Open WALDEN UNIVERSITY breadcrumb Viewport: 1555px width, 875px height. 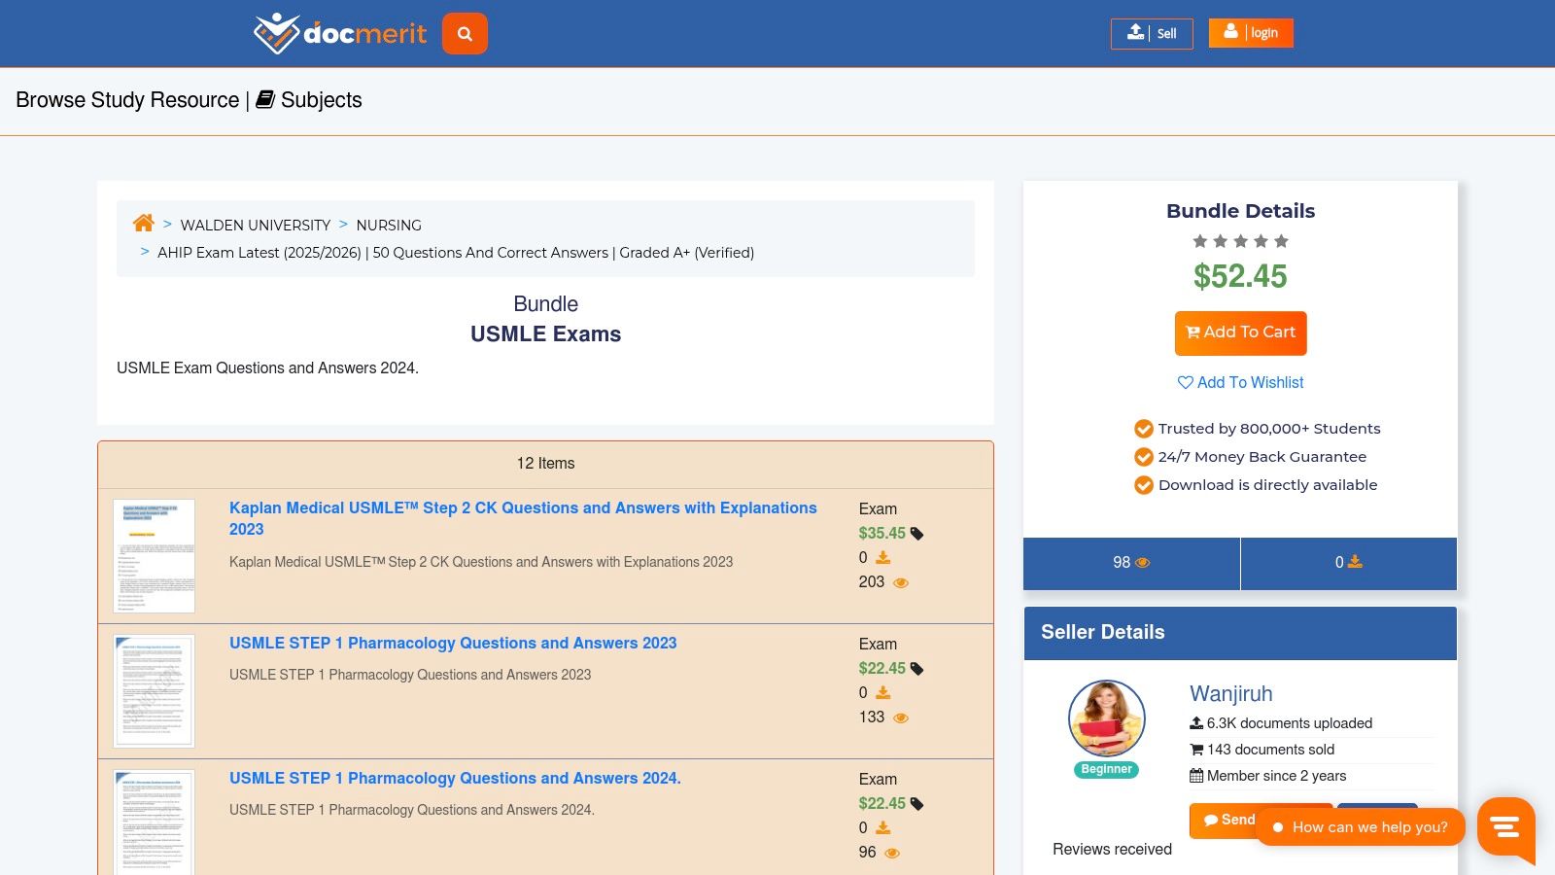(x=256, y=225)
